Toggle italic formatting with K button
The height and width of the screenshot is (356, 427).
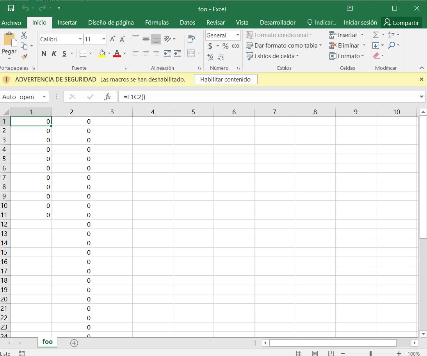pyautogui.click(x=54, y=53)
